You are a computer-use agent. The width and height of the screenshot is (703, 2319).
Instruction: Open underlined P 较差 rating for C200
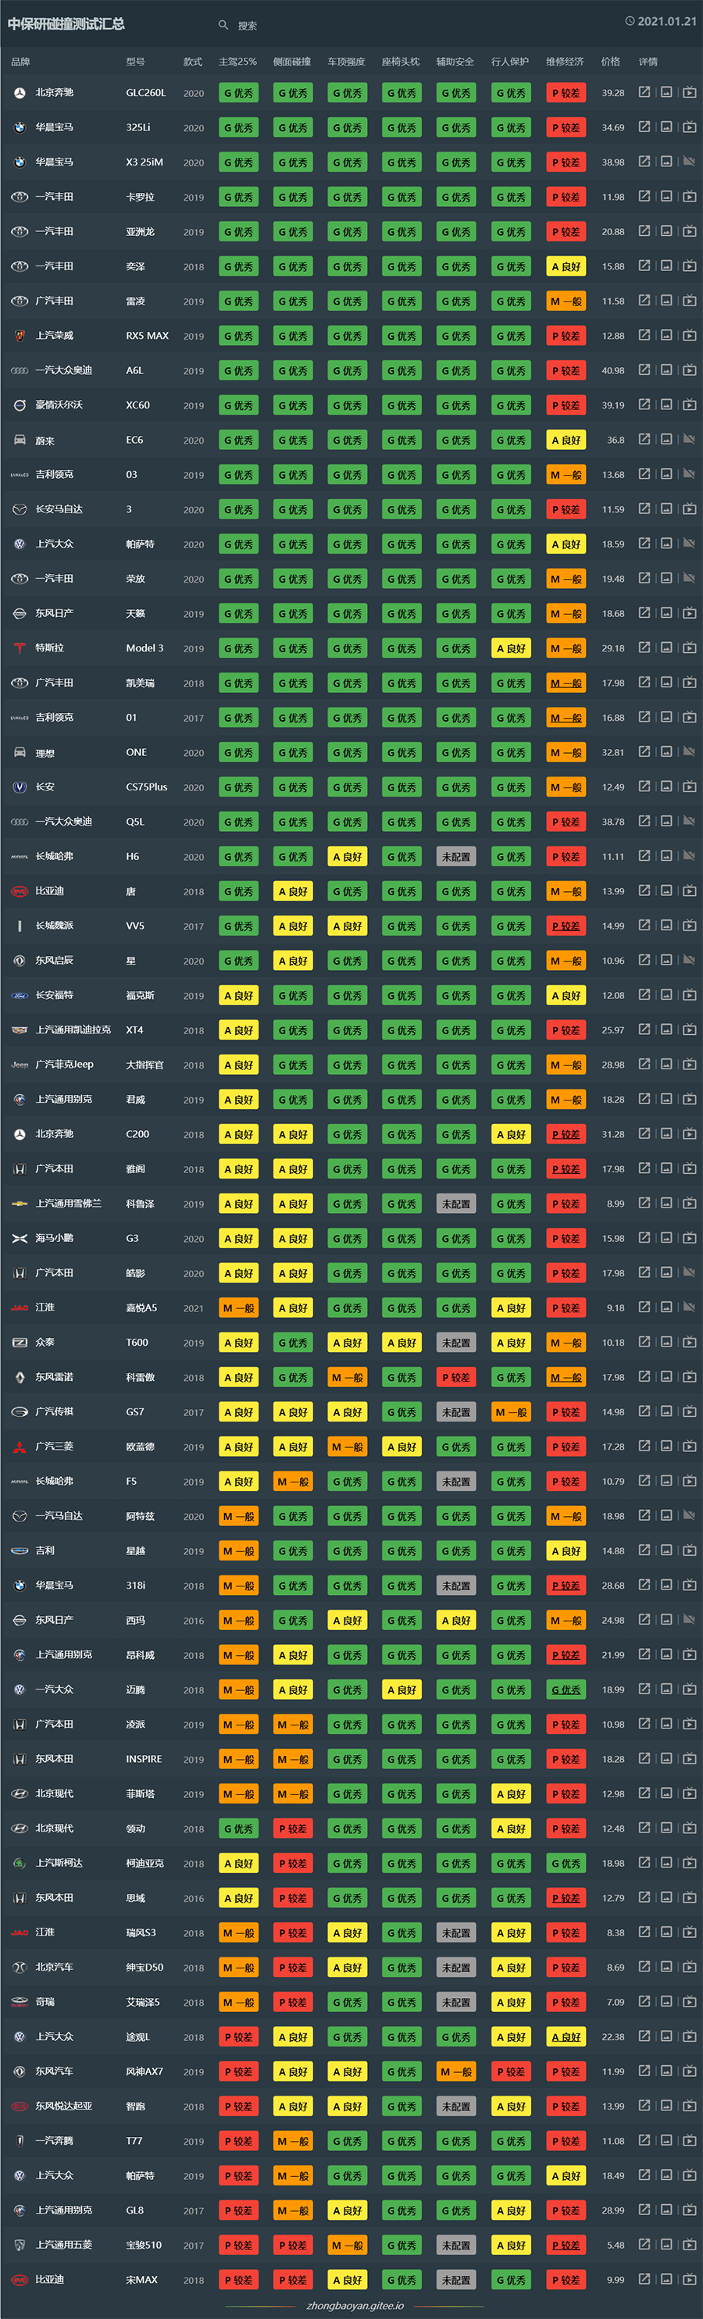click(566, 1134)
